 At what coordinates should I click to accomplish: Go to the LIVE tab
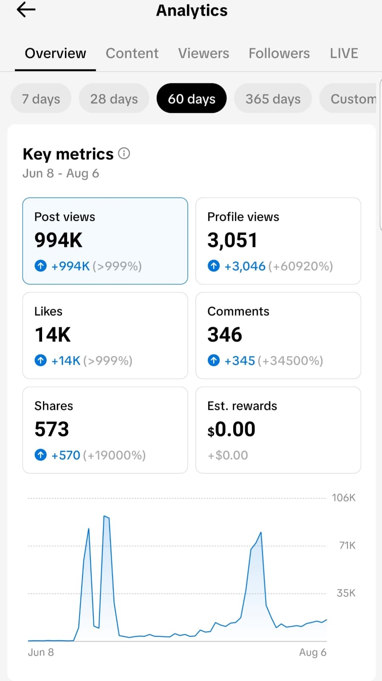pyautogui.click(x=344, y=53)
